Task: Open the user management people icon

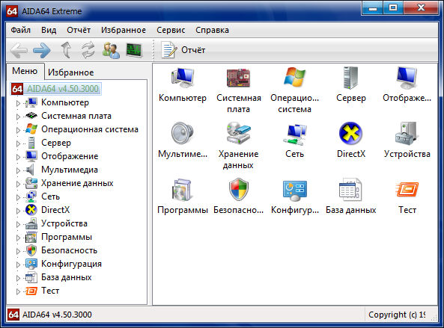Action: 111,50
